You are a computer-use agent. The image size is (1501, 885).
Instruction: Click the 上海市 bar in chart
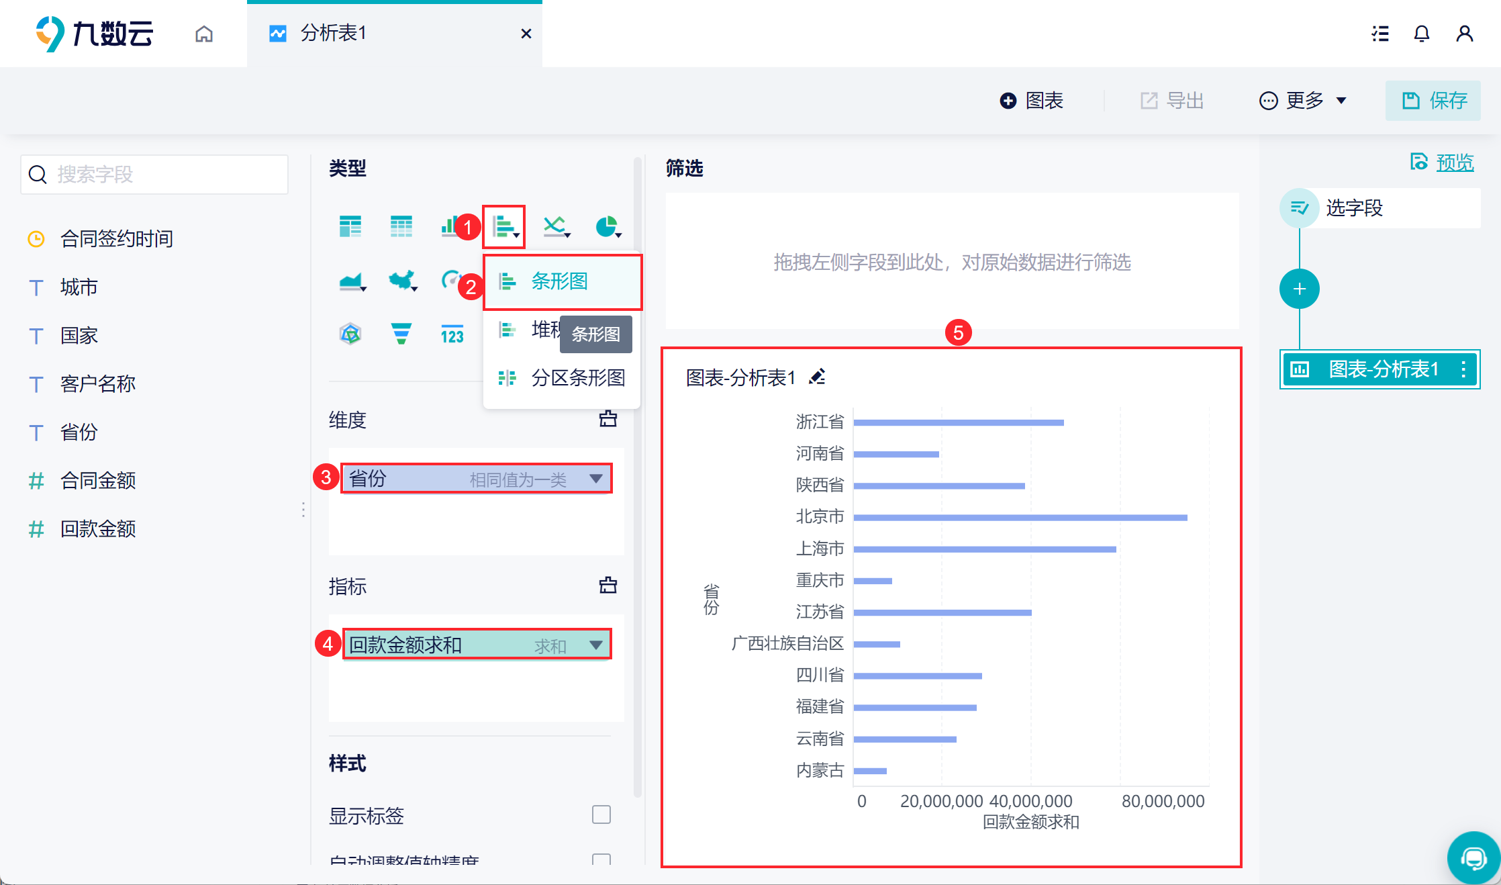click(985, 549)
